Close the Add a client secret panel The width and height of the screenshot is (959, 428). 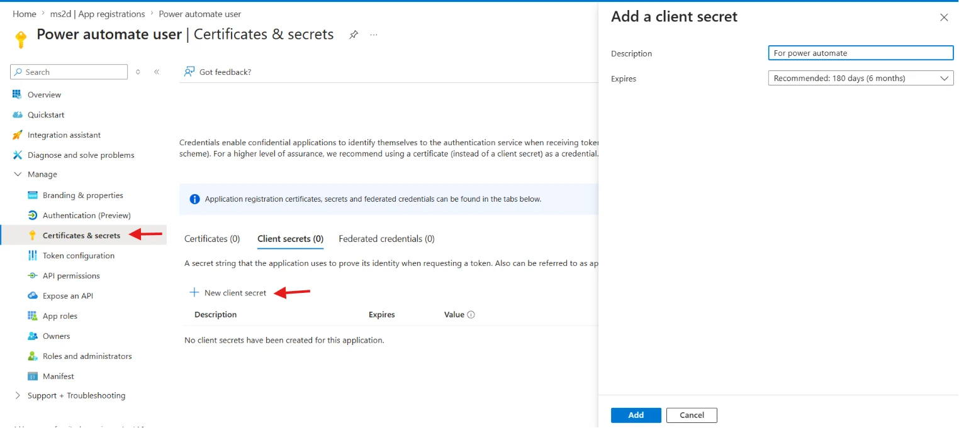pos(944,18)
